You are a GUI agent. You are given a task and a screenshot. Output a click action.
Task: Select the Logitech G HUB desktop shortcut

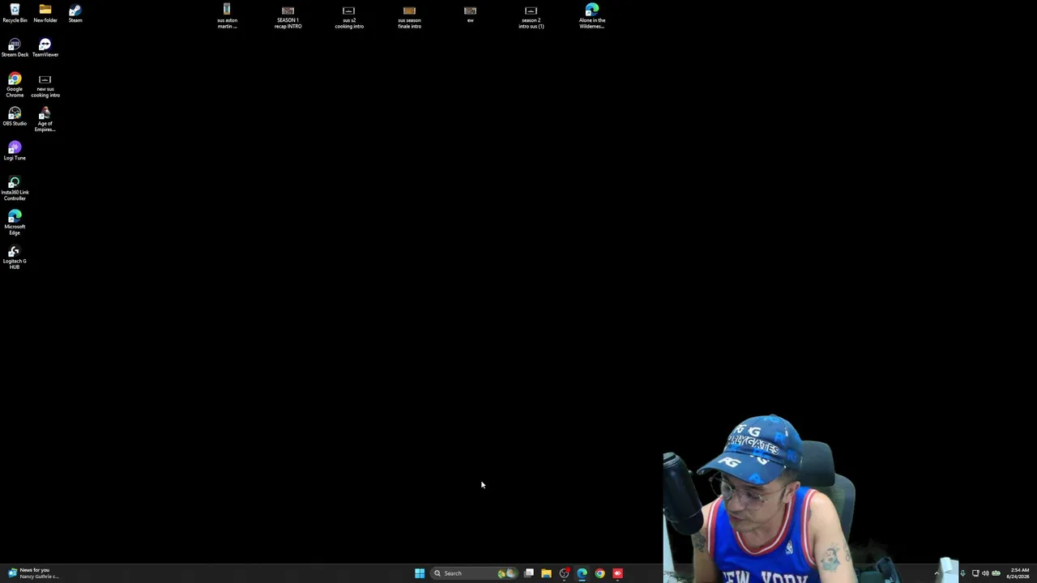pyautogui.click(x=15, y=257)
